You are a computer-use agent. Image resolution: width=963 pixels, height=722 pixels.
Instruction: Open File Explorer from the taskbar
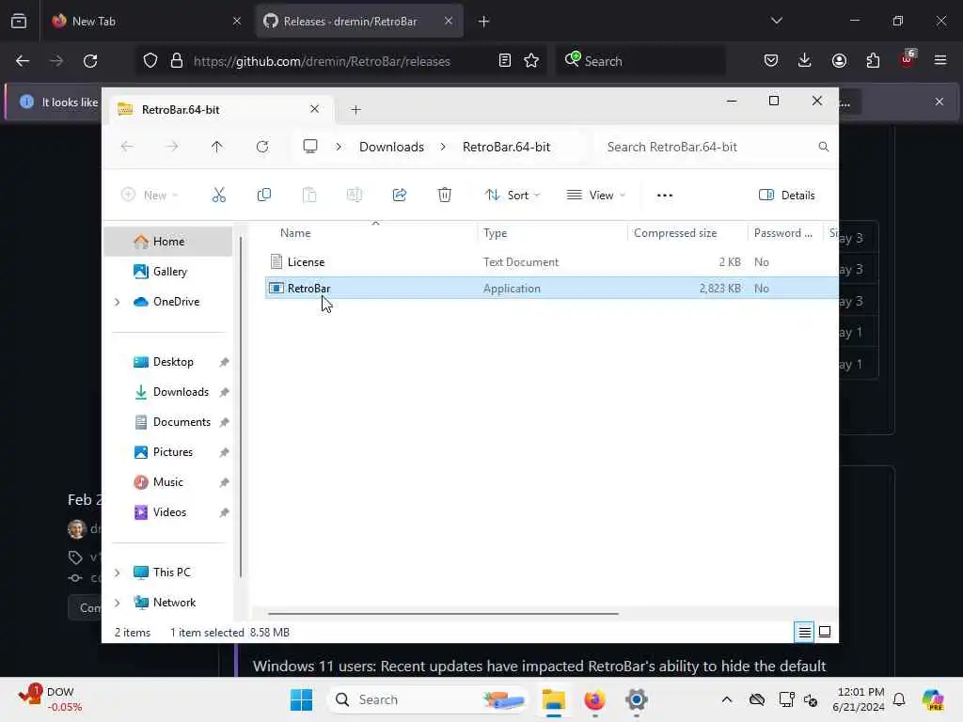coord(553,699)
